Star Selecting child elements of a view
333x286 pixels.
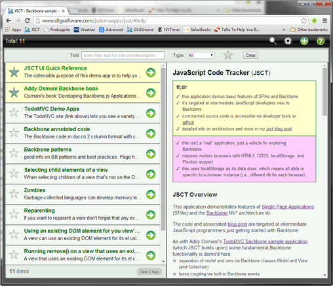click(14, 173)
